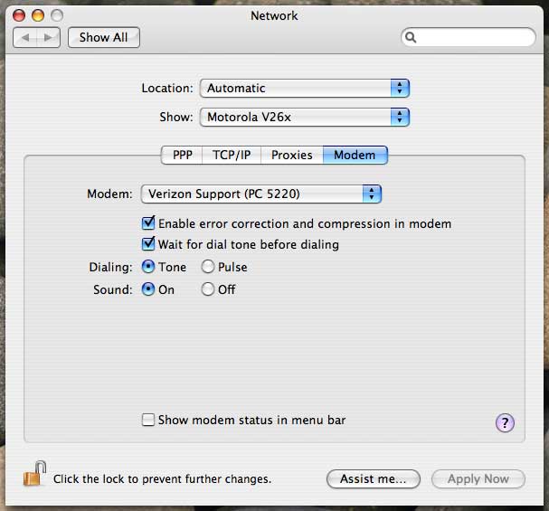The image size is (549, 511).
Task: Click the forward navigation arrow
Action: tap(48, 37)
